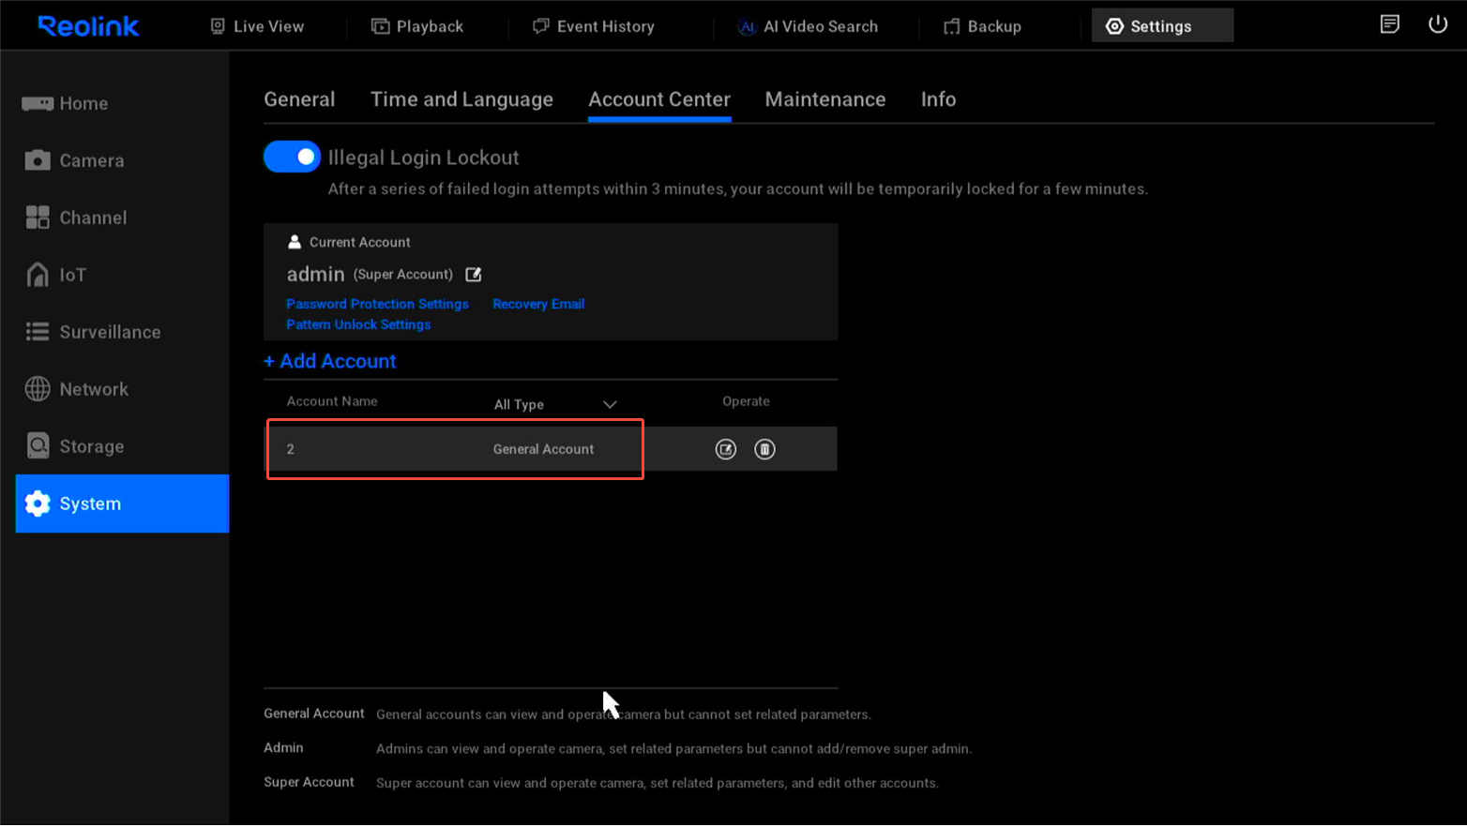Delete account 2 with the trash icon

coord(764,450)
